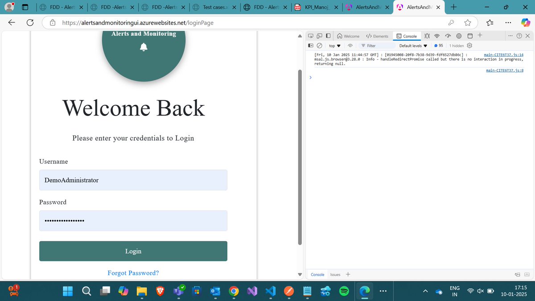Screen dimensions: 535x301
Task: Open the DevTools help question icon
Action: (519, 36)
